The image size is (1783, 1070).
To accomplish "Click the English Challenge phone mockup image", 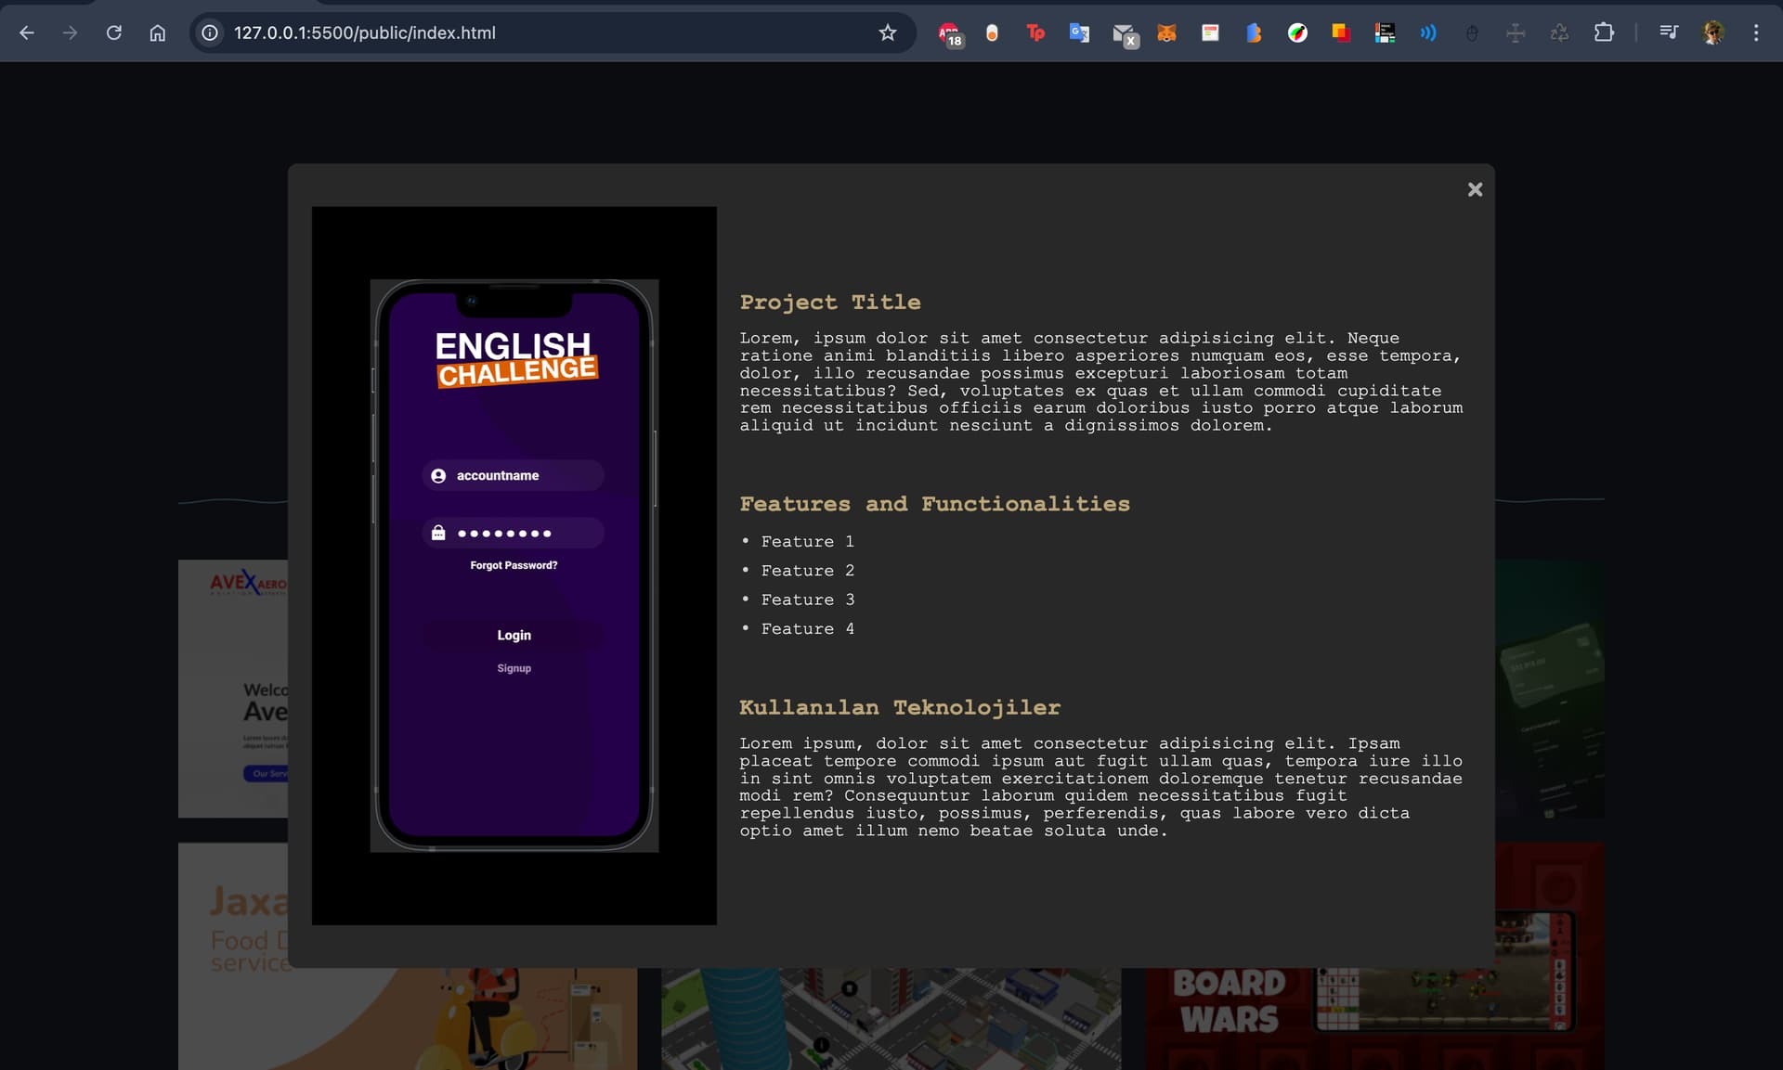I will [514, 565].
